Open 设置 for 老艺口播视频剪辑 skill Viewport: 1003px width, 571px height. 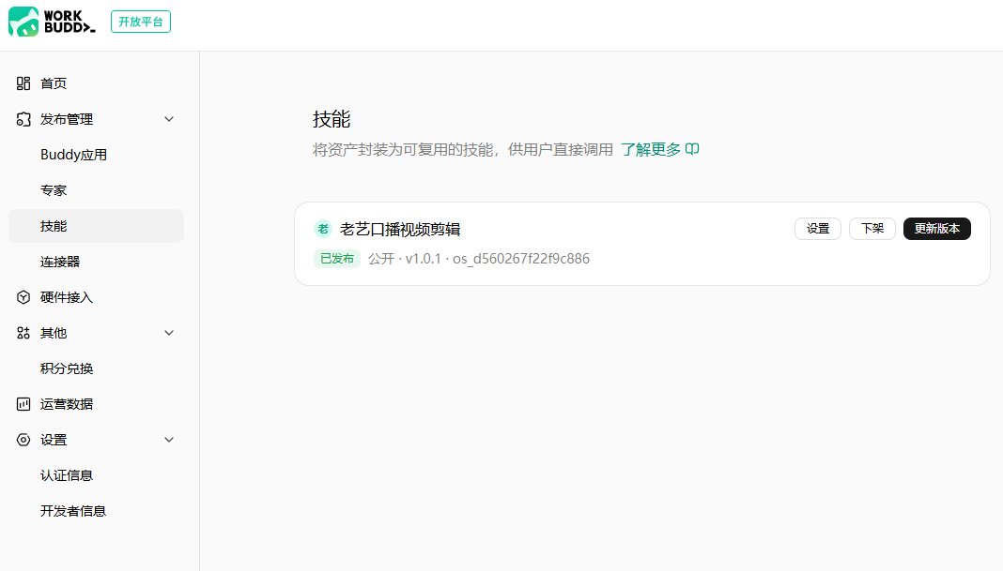817,229
